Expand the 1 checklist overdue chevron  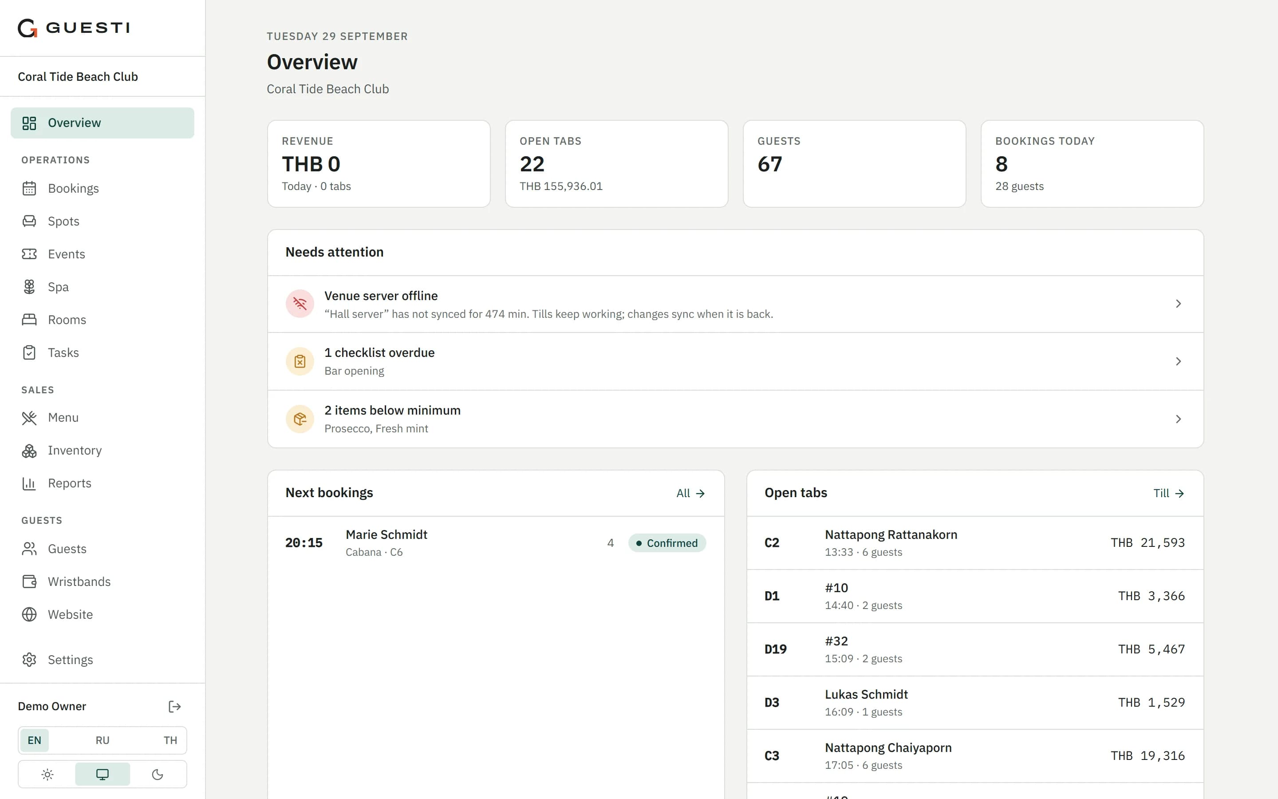(x=1178, y=361)
